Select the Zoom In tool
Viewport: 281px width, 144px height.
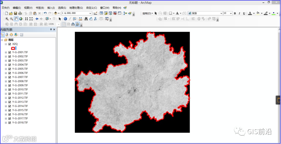tap(7, 19)
